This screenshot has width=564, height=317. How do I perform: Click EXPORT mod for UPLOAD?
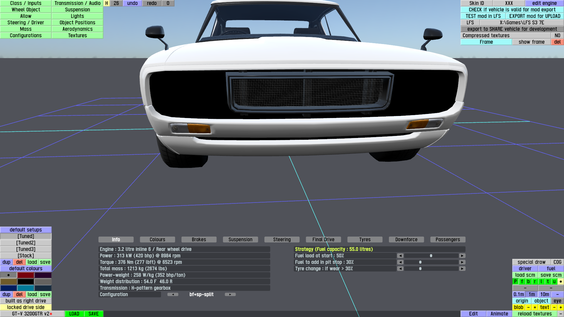pos(535,16)
